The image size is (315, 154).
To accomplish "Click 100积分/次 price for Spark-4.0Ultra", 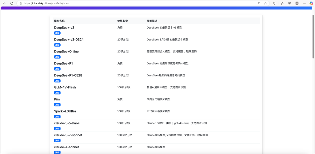I will pos(124,111).
